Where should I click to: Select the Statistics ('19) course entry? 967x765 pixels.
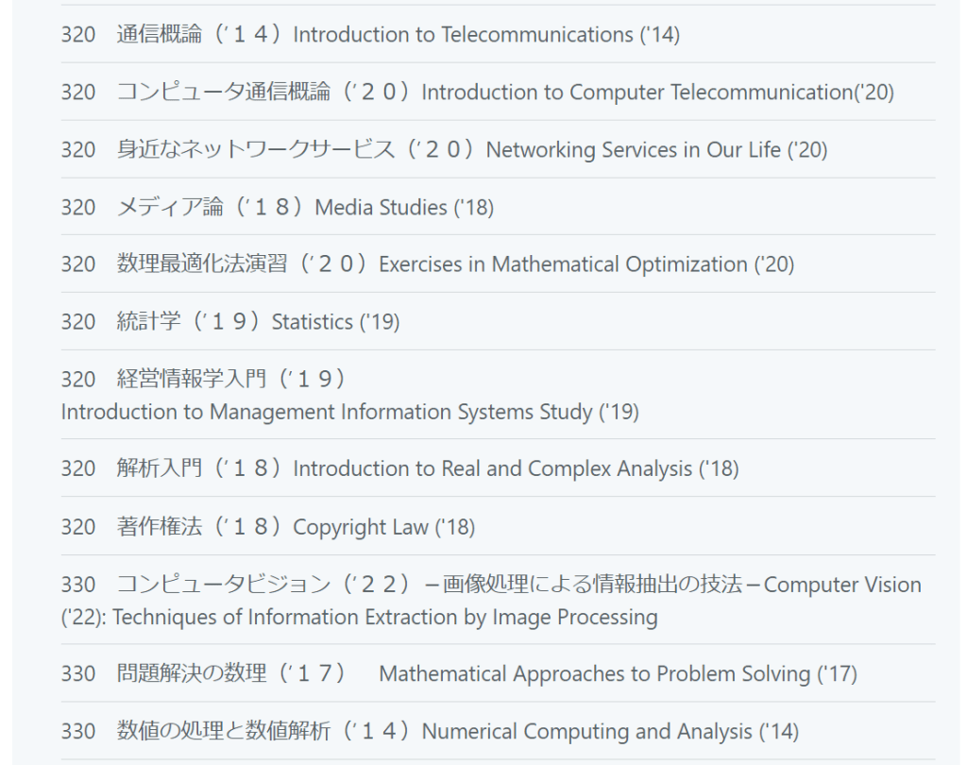(x=335, y=322)
